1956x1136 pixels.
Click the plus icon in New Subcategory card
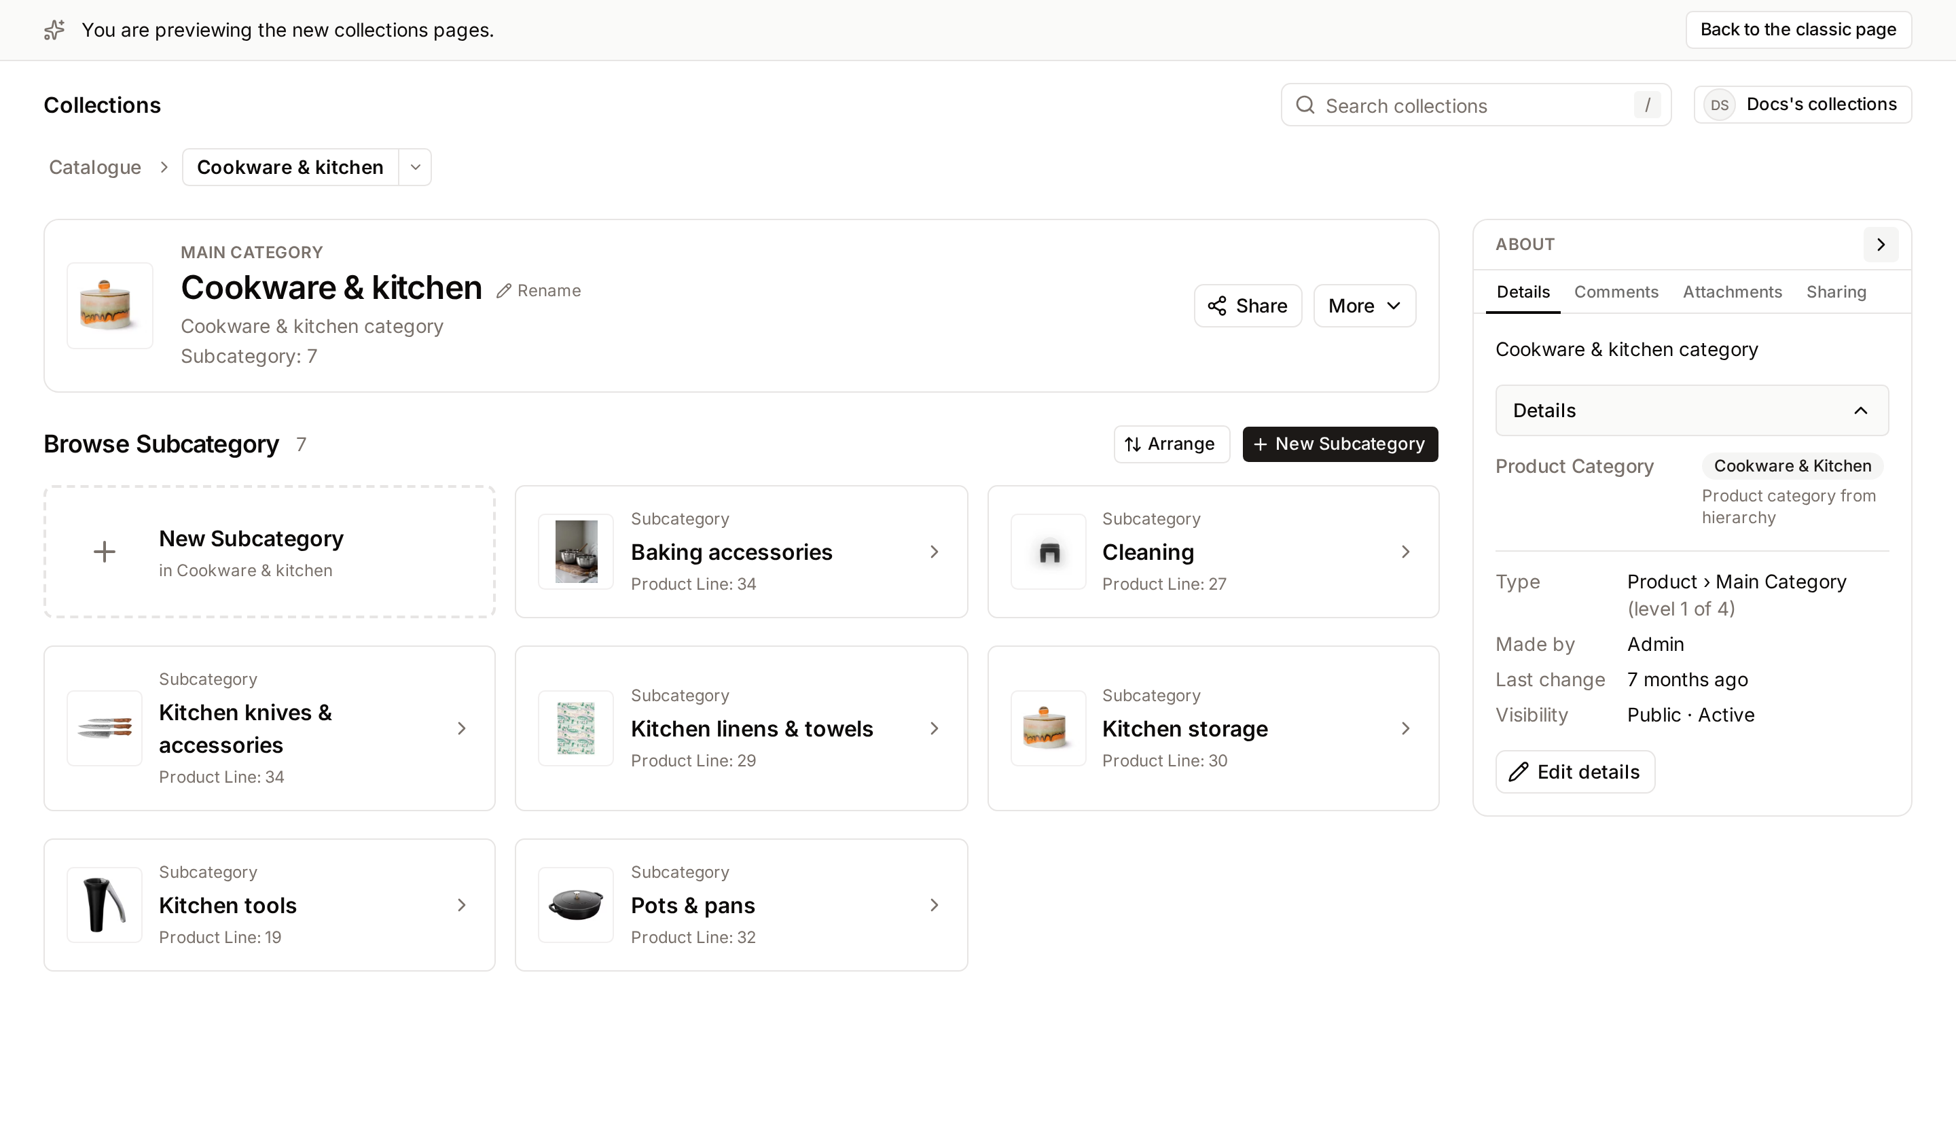point(104,552)
